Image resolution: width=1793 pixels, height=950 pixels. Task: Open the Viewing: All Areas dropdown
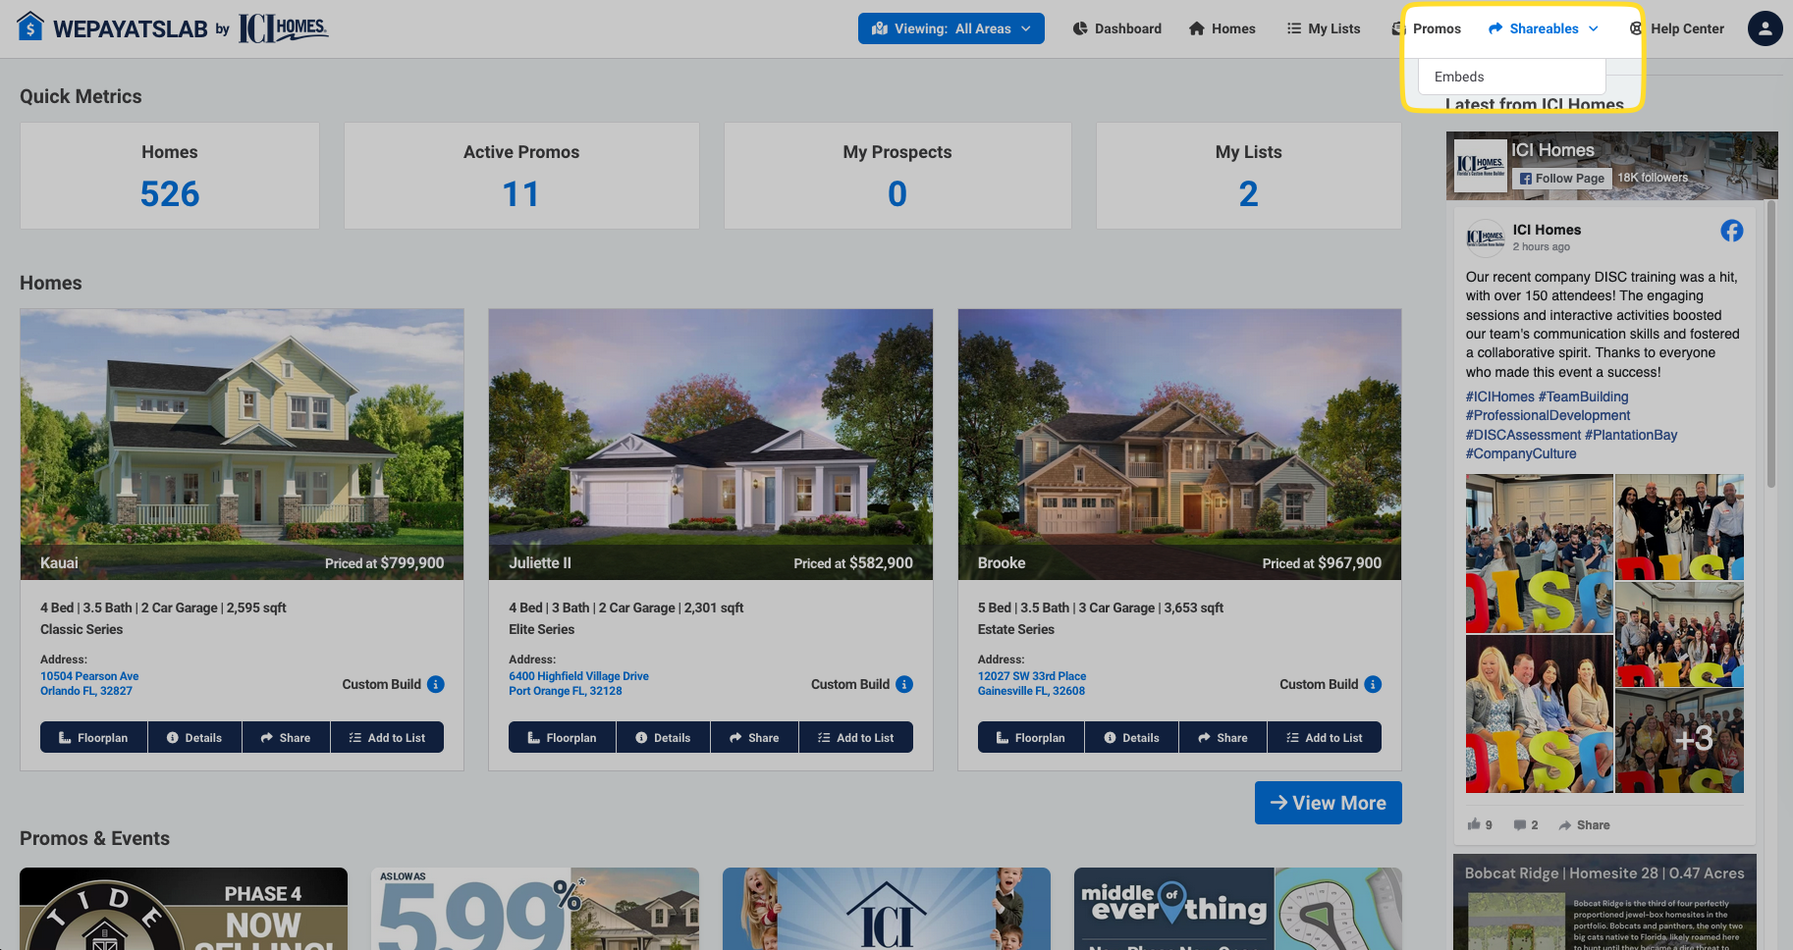click(951, 28)
